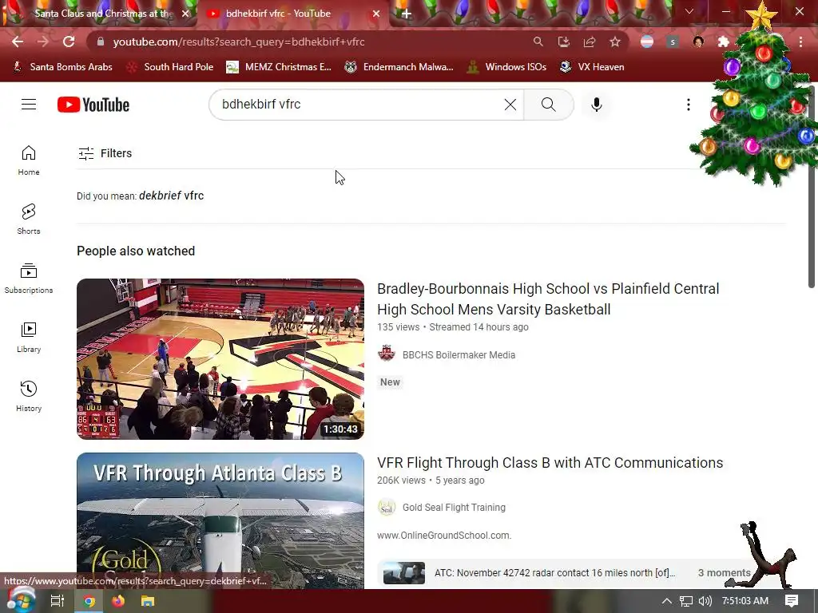Clear the search query with the X

[510, 105]
